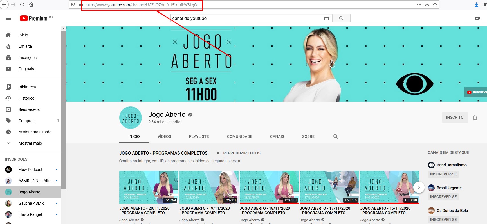Open JOGO ABERTO - 20/11/2020 video title
Image resolution: width=487 pixels, height=224 pixels.
click(x=144, y=211)
